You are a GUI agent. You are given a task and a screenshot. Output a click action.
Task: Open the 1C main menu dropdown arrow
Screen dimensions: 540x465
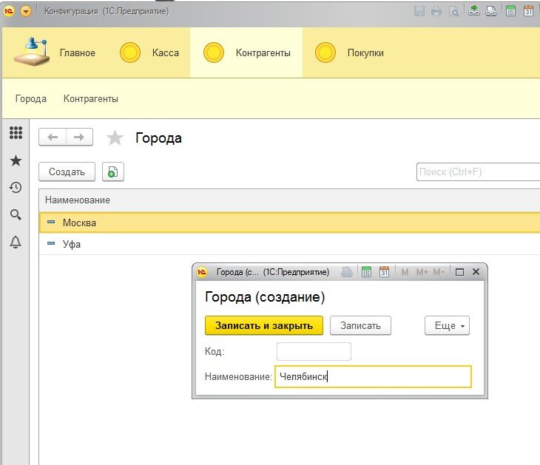[x=26, y=11]
